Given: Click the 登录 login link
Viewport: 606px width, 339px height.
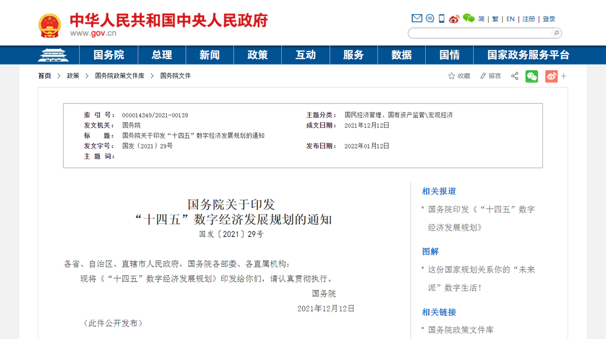Looking at the screenshot, I should 549,19.
